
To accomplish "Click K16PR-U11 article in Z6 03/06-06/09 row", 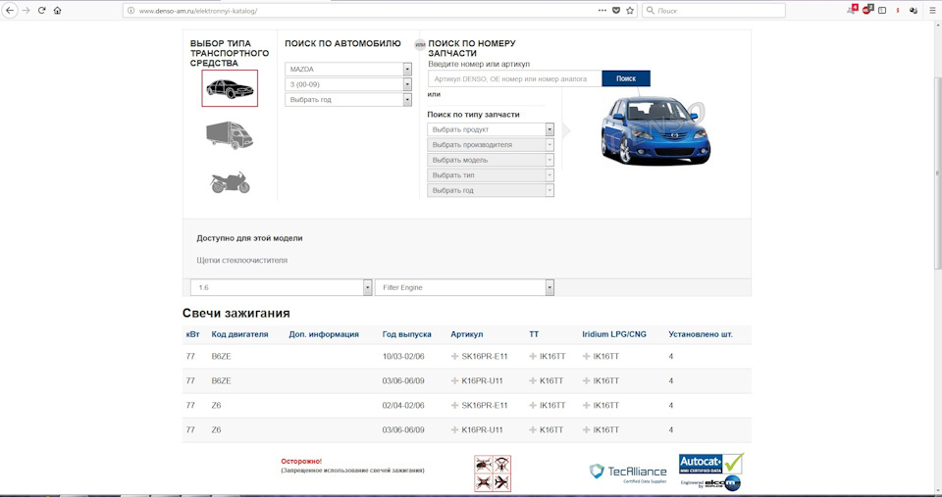I will (x=482, y=430).
